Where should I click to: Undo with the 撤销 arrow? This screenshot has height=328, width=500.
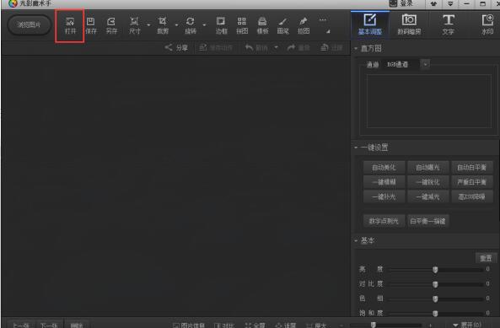[x=256, y=48]
